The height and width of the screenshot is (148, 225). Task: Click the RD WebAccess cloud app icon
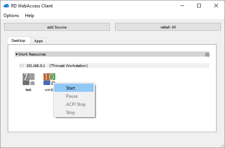[x=6, y=6]
